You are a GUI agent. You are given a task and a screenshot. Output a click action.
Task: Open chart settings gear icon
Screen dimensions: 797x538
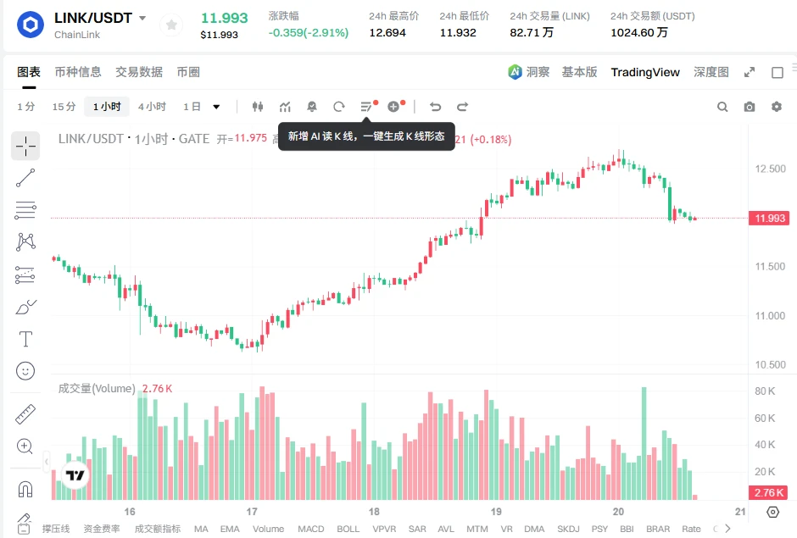pos(776,107)
